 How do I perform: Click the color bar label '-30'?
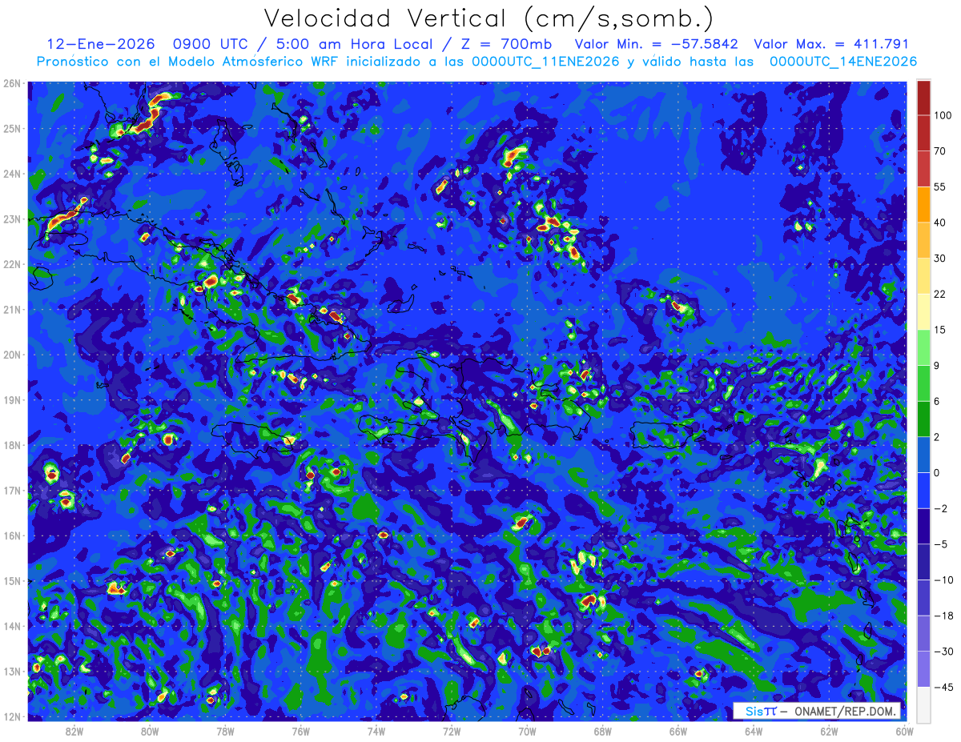click(x=943, y=652)
